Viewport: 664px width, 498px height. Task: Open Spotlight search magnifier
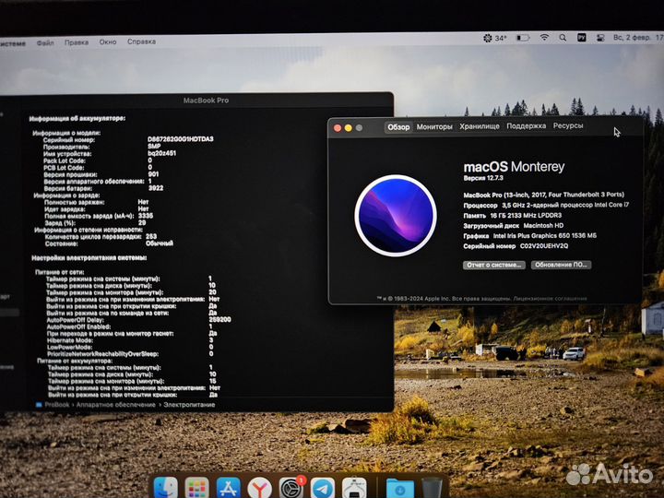tap(563, 38)
